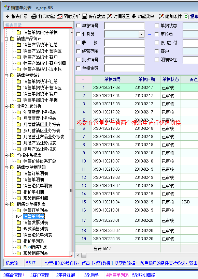
Task: Click folder icon of 月度产品业务报表
Action: tap(19, 143)
